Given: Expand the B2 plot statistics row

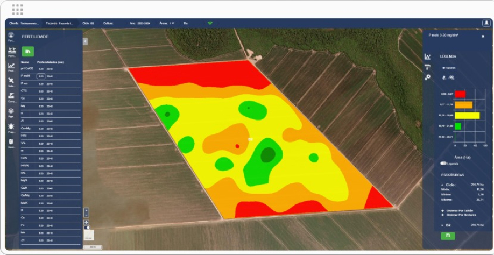Looking at the screenshot, I should (443, 225).
